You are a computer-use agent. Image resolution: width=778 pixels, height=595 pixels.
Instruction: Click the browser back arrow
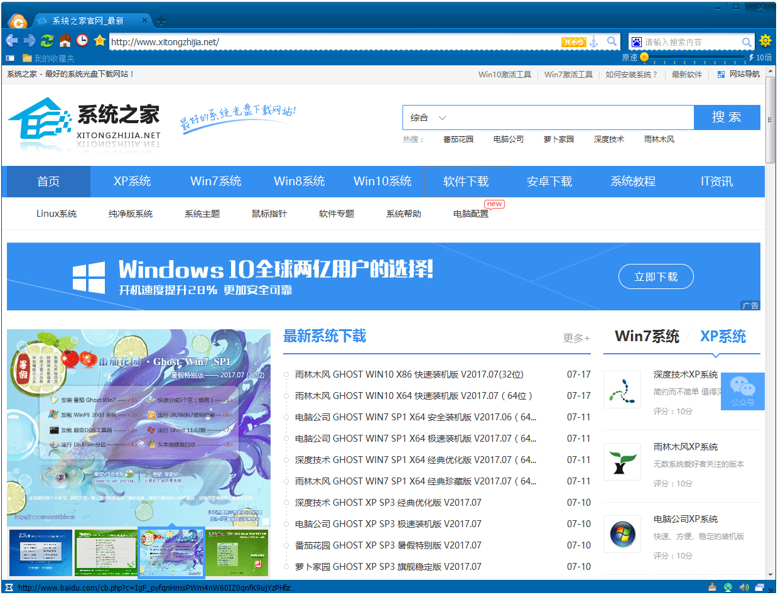point(11,41)
